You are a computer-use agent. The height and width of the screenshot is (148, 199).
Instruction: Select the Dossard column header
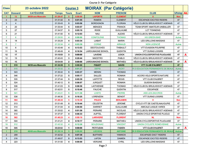16,13
